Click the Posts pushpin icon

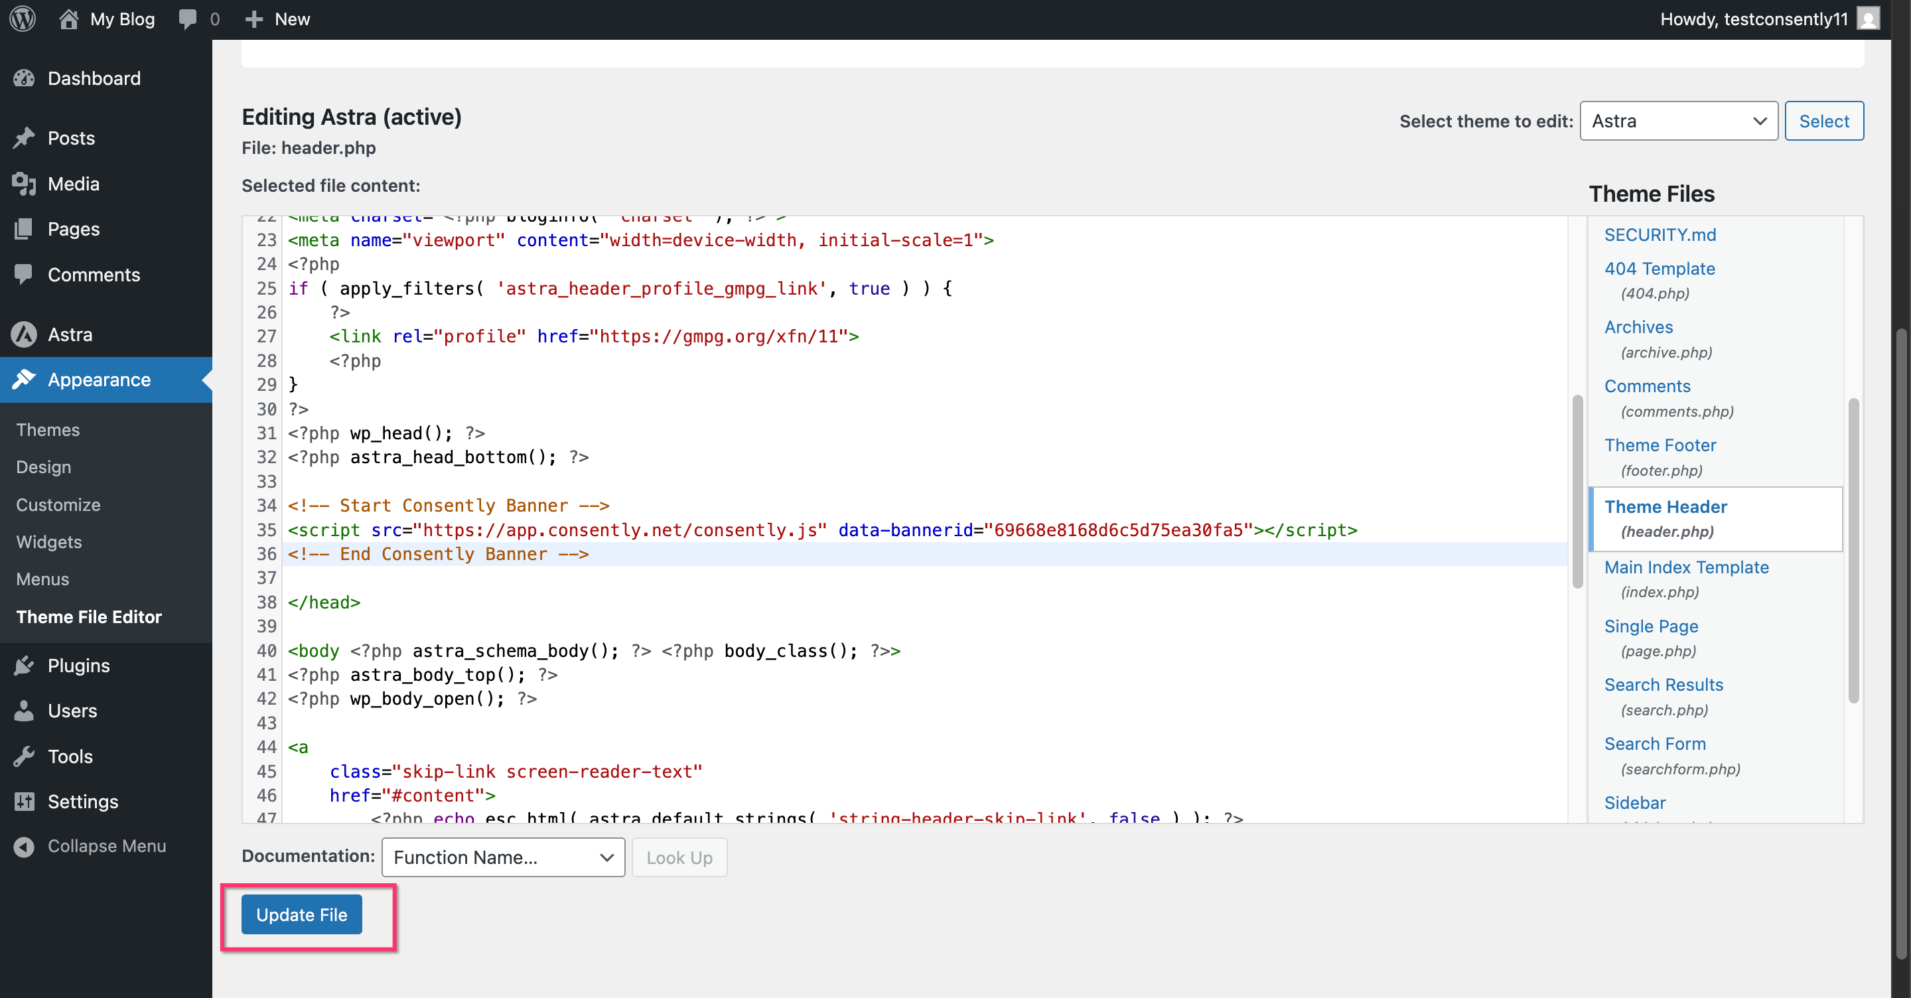click(x=25, y=138)
